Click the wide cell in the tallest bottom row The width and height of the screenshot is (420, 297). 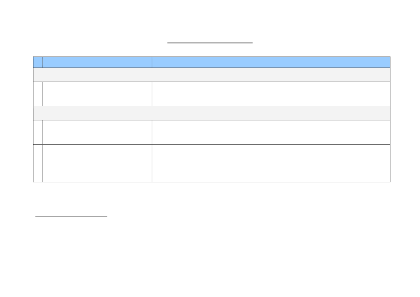[x=271, y=163]
